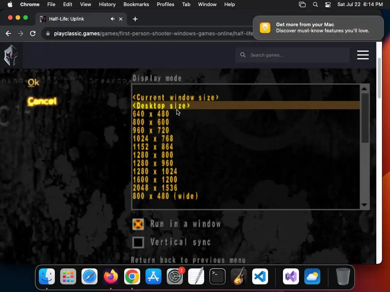Enable Vertical sync checkbox
Screen dimensions: 390x292
(x=138, y=242)
